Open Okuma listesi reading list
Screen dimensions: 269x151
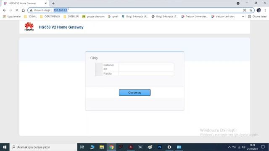click(257, 16)
